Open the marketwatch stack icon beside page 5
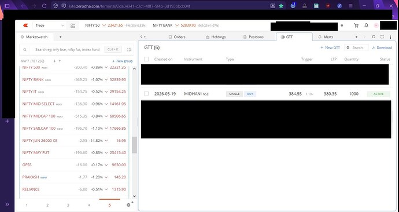Viewport: 399px width, 212px height. (x=129, y=204)
